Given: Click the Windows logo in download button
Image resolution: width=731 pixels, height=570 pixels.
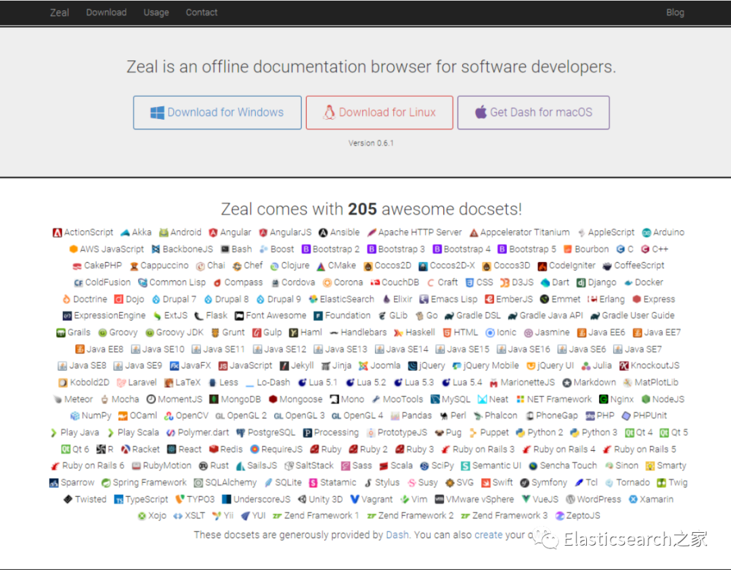Looking at the screenshot, I should 157,112.
